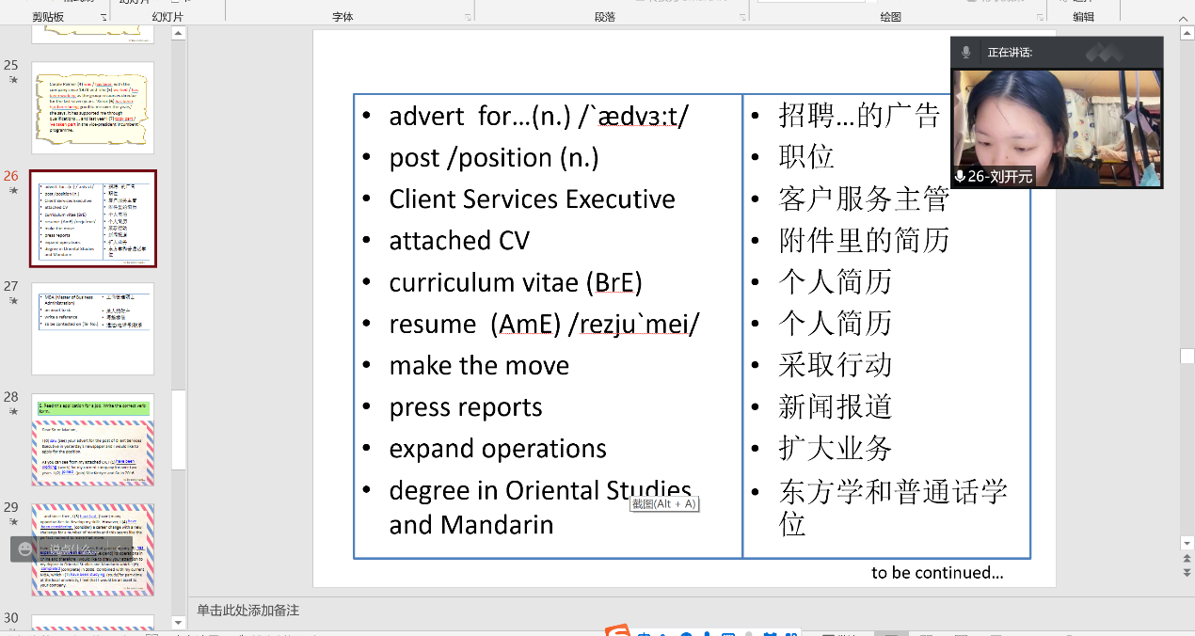Open the 绘图 group dialog launcher
This screenshot has height=636, width=1195.
(x=1039, y=18)
